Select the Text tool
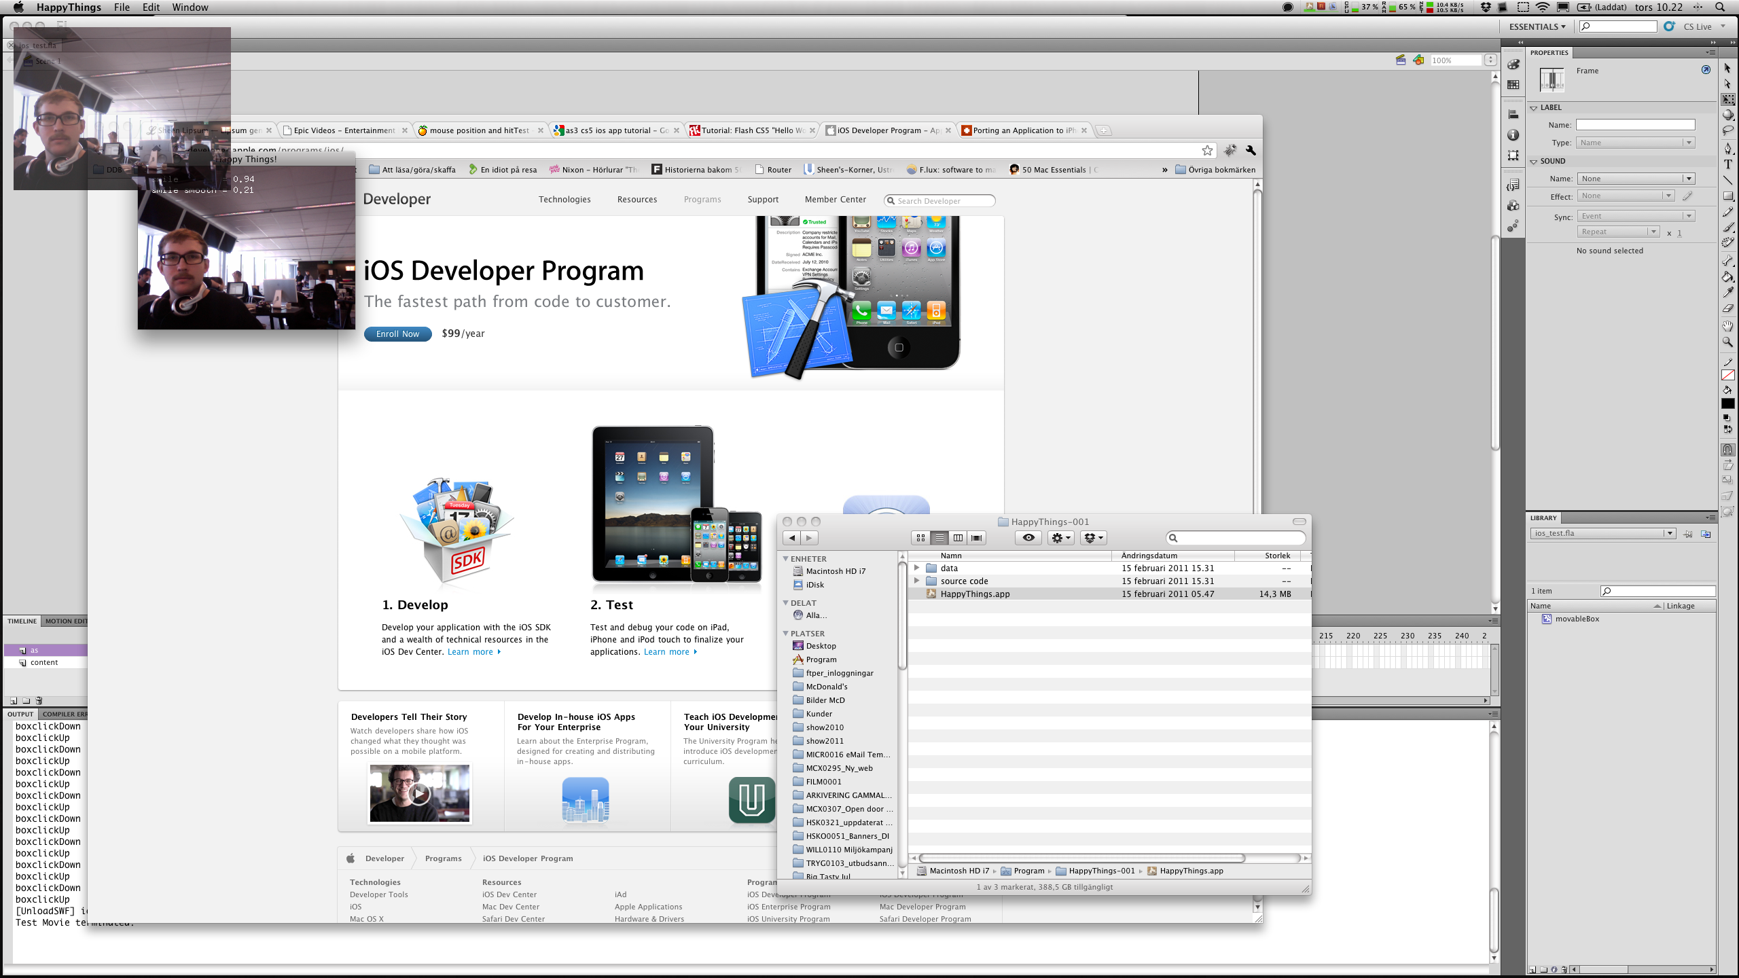 point(1727,164)
